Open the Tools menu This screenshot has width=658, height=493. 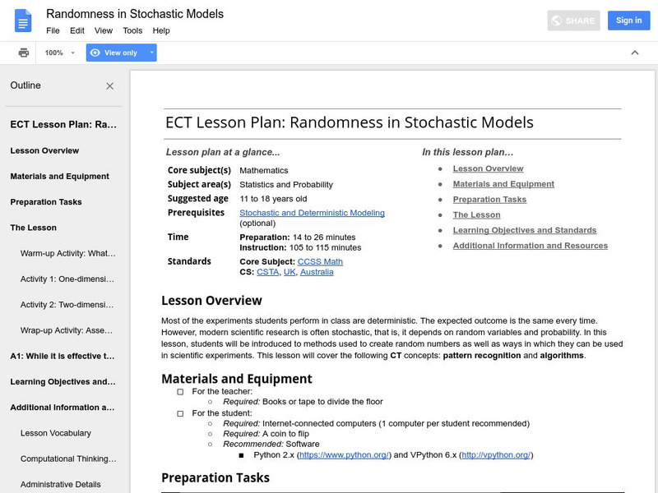[x=132, y=30]
